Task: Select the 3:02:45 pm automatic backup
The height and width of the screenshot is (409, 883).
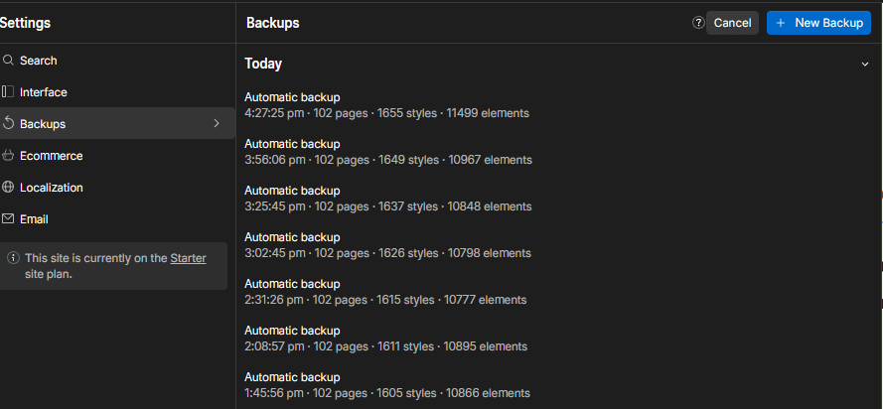Action: coord(387,245)
